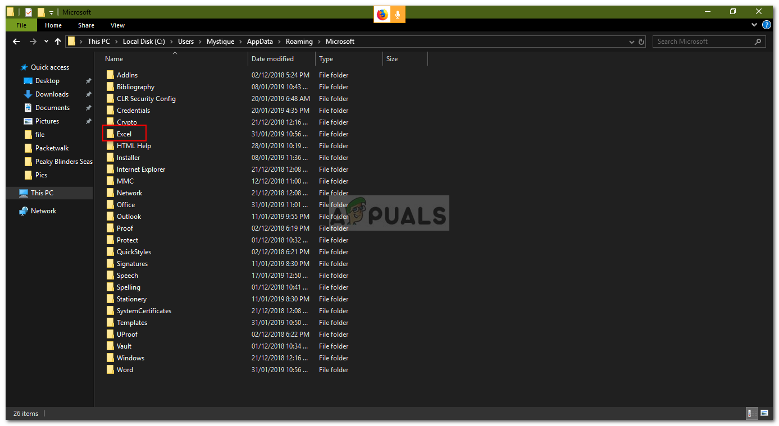The image size is (779, 426).
Task: Open Explorer help question mark icon
Action: click(x=766, y=25)
